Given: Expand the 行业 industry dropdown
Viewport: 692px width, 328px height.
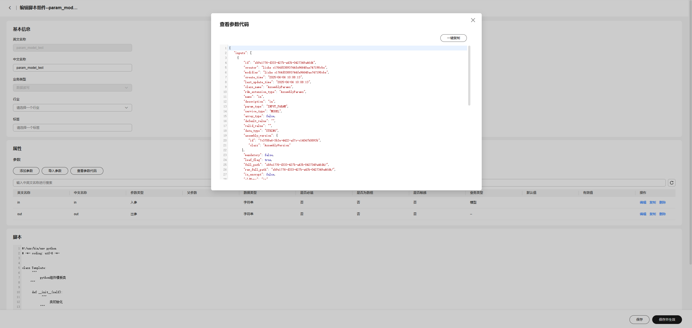Looking at the screenshot, I should [x=73, y=108].
